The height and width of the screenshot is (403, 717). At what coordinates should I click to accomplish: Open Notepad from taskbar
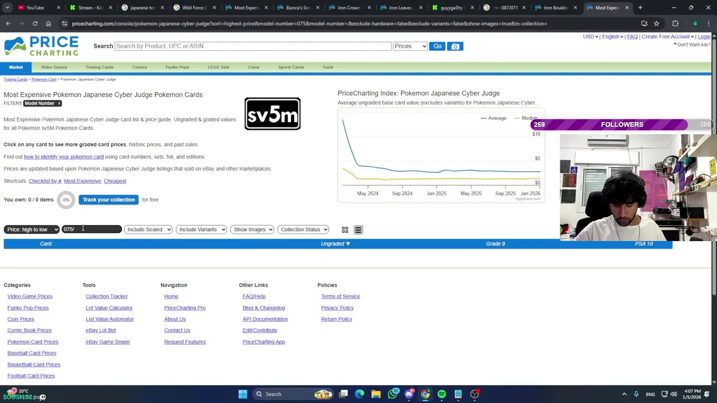pyautogui.click(x=458, y=394)
